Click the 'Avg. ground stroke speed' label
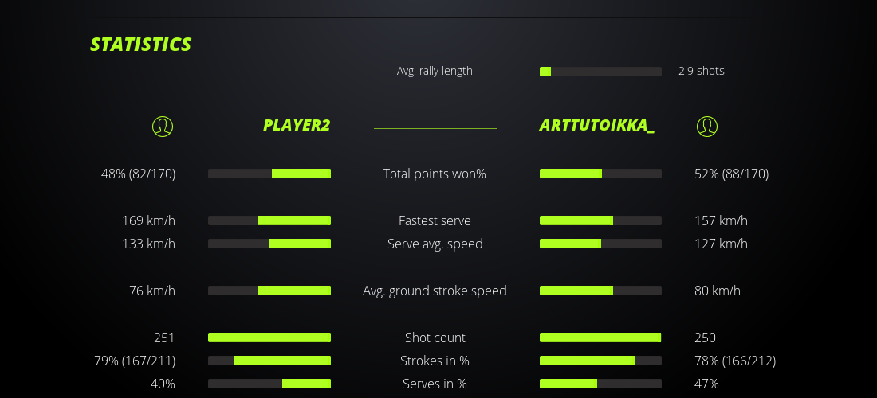Image resolution: width=877 pixels, height=398 pixels. 435,291
